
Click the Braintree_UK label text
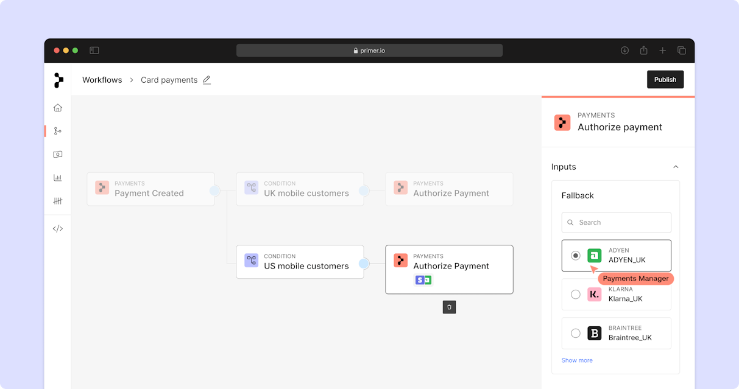tap(630, 337)
